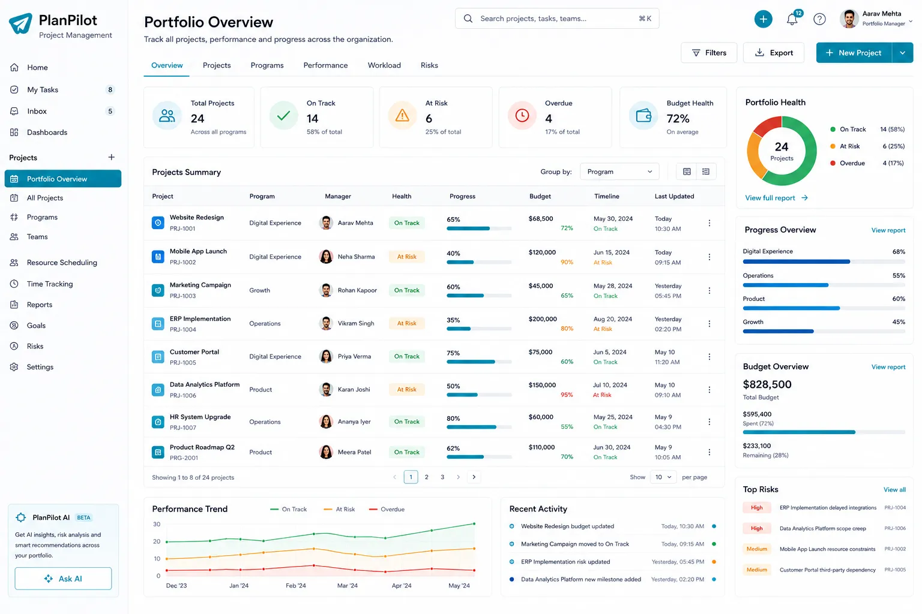The width and height of the screenshot is (922, 614).
Task: Click the Budget Health wallet icon
Action: pos(643,115)
